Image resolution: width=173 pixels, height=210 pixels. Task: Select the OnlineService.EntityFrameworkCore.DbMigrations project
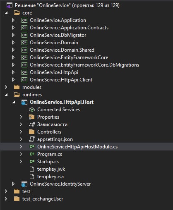(84, 65)
